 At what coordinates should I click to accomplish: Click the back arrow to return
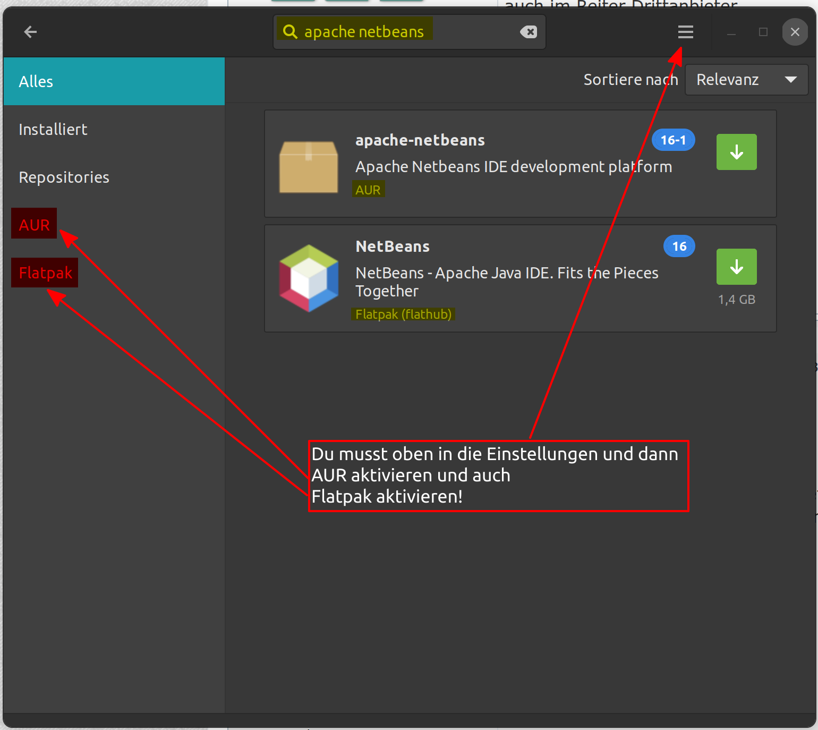click(30, 32)
